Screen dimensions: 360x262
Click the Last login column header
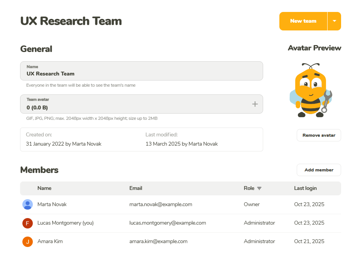click(305, 188)
